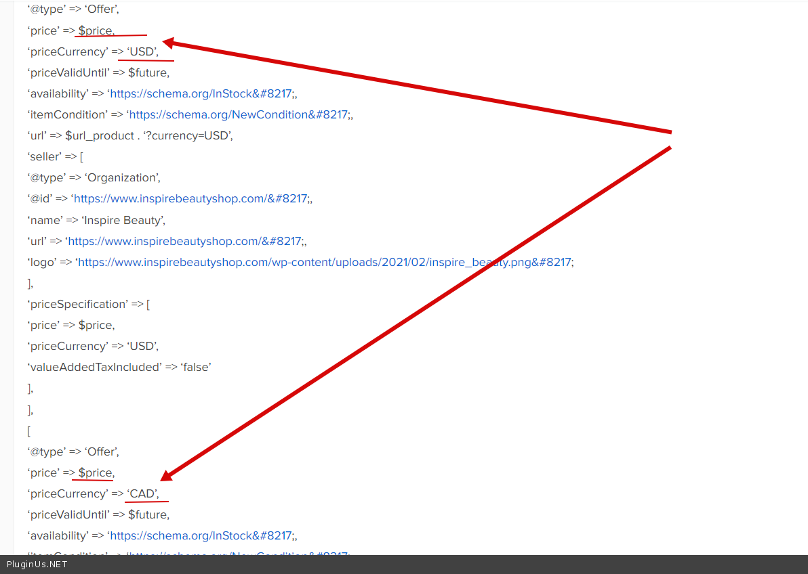Viewport: 808px width, 574px height.
Task: Open the InStock link in the USD offer
Action: coord(201,93)
